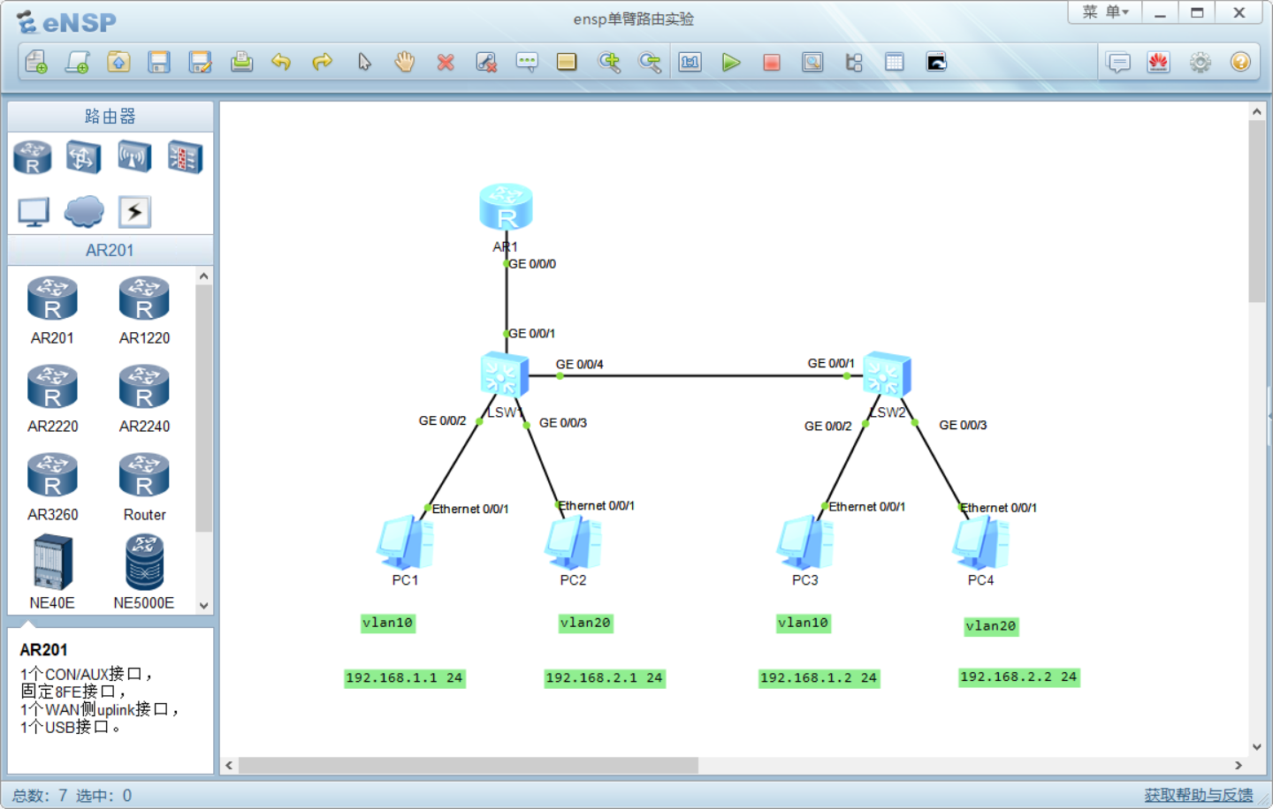
Task: Click the 192.168.1.2 24 address label
Action: (x=819, y=678)
